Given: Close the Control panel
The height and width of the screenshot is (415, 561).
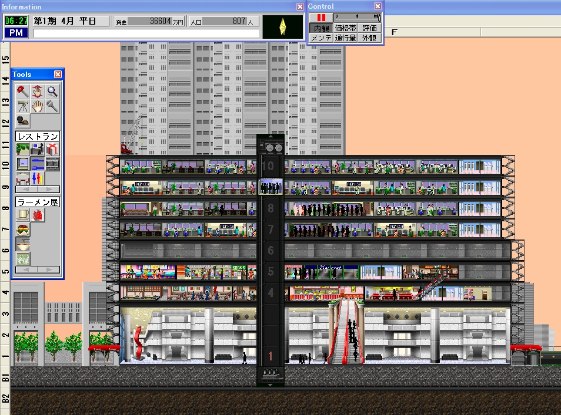Looking at the screenshot, I should [x=378, y=6].
